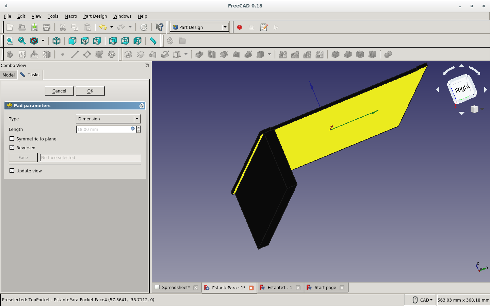The width and height of the screenshot is (490, 306).
Task: Float the Combo View panel
Action: coord(147,65)
